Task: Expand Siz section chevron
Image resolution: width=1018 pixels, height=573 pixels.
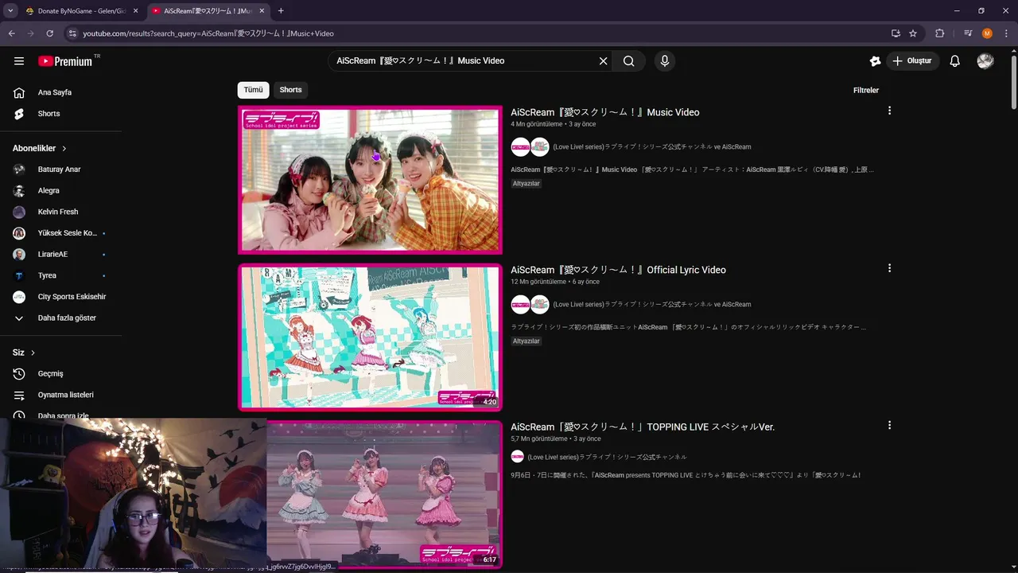Action: pyautogui.click(x=33, y=353)
